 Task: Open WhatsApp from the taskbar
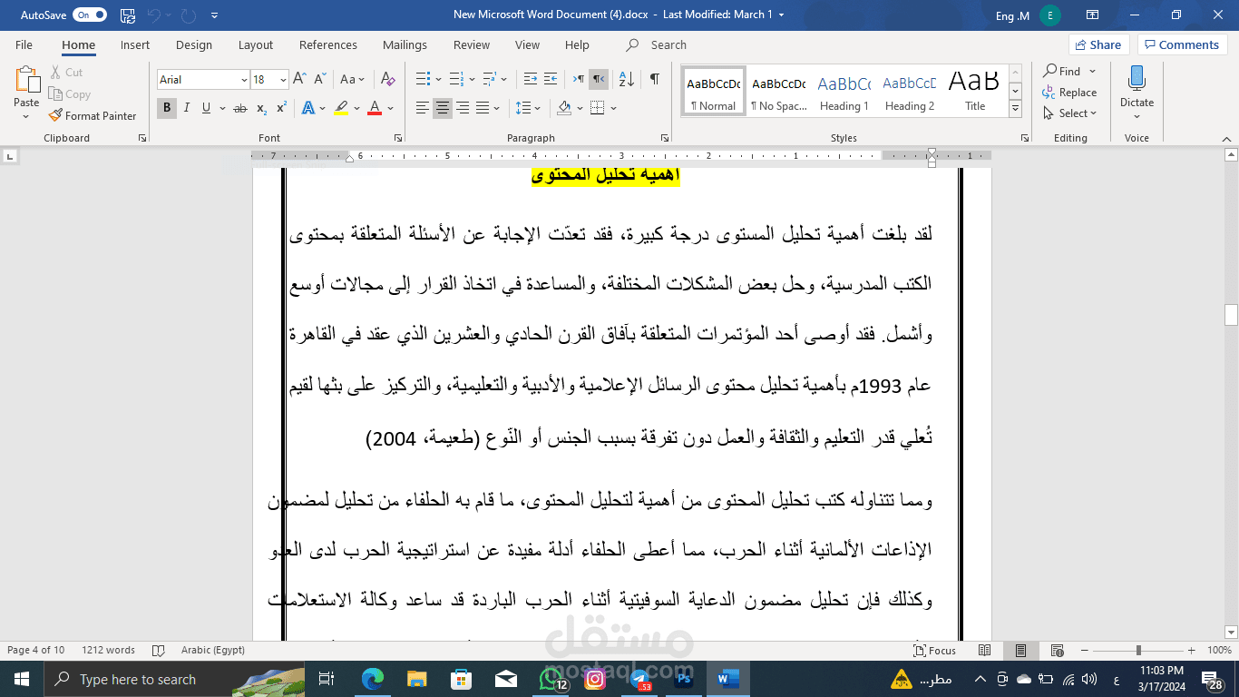point(551,679)
